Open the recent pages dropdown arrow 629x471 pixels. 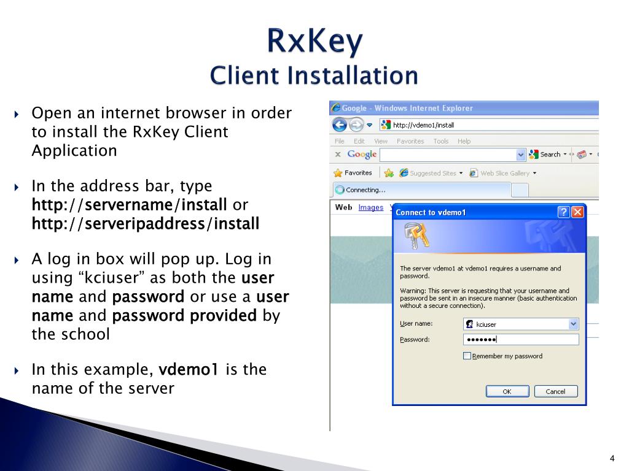click(x=369, y=125)
